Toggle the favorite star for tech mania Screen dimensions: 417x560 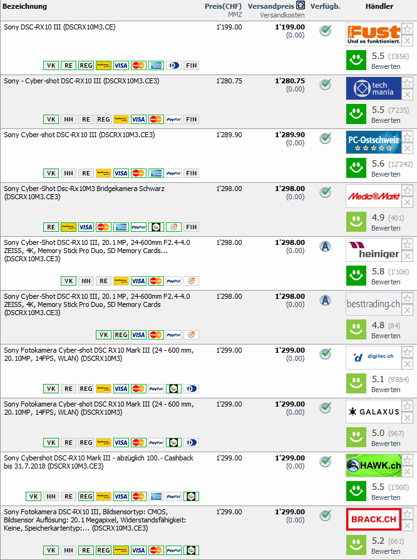(408, 83)
